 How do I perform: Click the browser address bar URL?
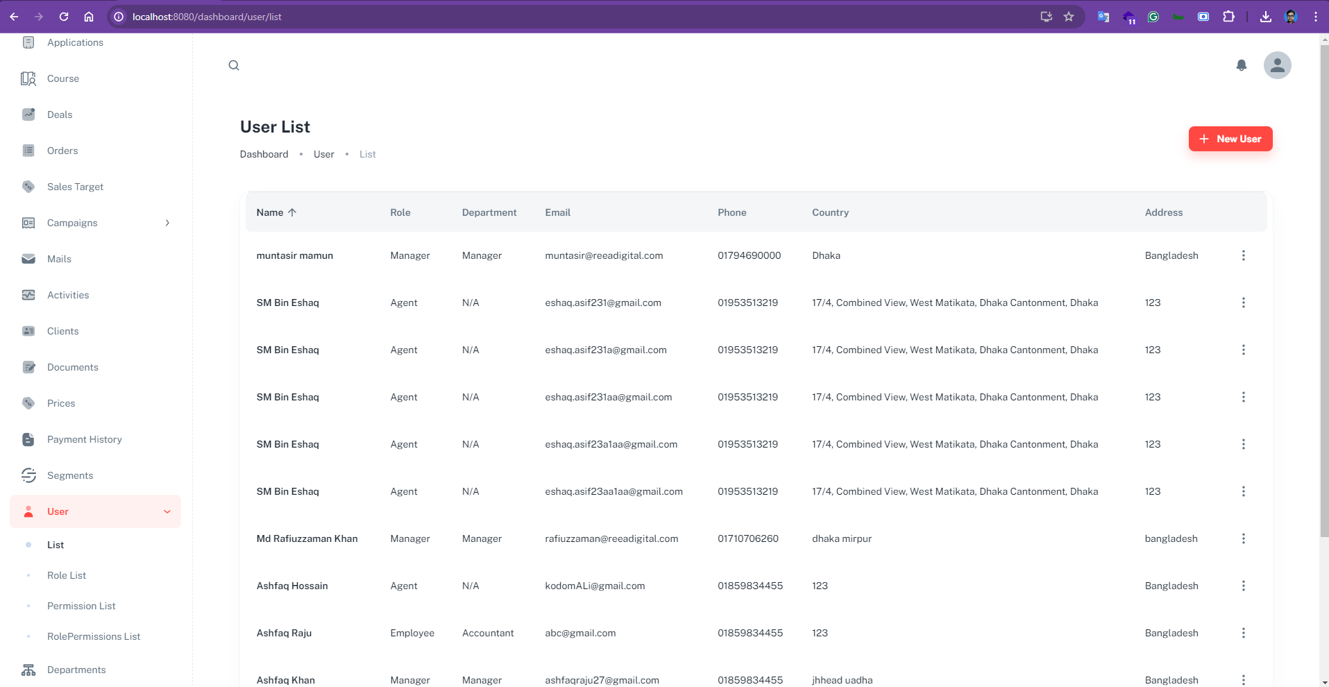pos(207,17)
